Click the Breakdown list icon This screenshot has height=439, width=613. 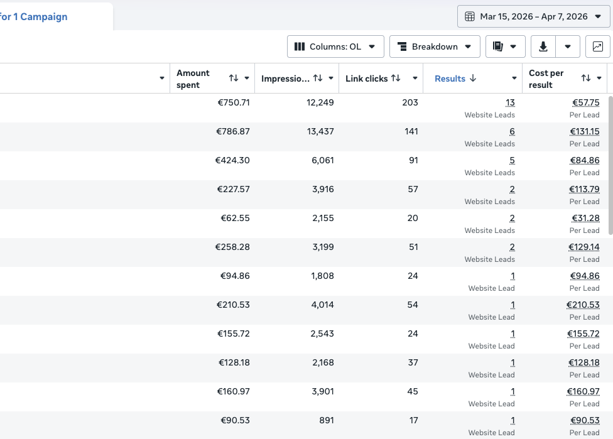coord(402,46)
